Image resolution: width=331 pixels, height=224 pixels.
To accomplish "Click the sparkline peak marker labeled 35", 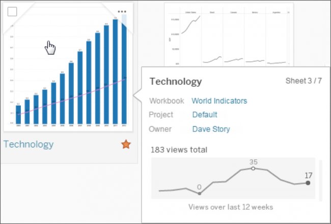I will point(254,168).
